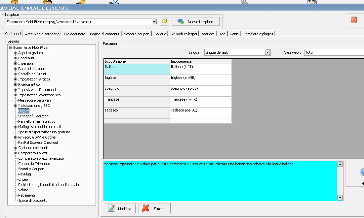This screenshot has height=218, width=364.
Task: Expand the Impostazioni Documenti node
Action: point(15,90)
